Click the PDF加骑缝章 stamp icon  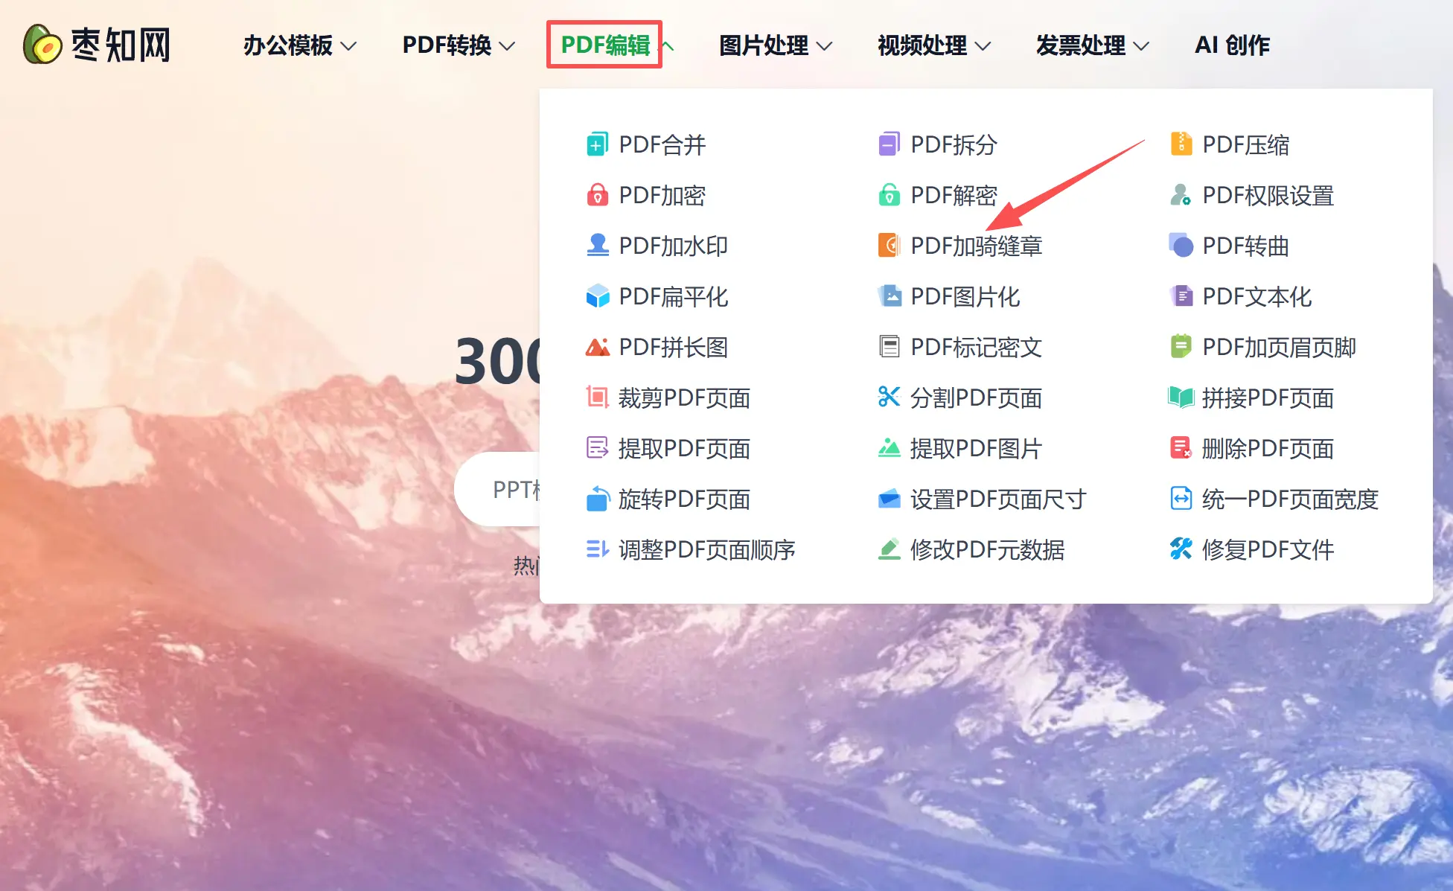point(889,246)
